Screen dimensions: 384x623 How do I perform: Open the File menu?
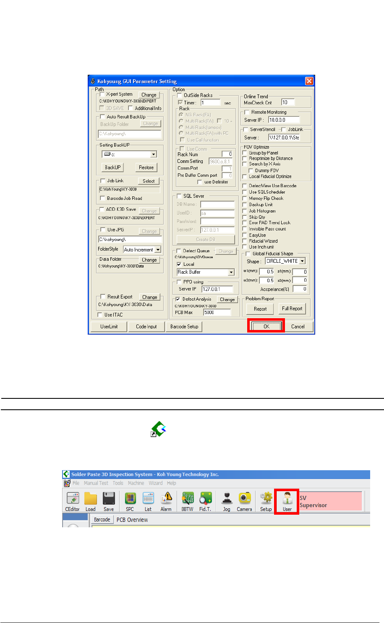tap(76, 483)
